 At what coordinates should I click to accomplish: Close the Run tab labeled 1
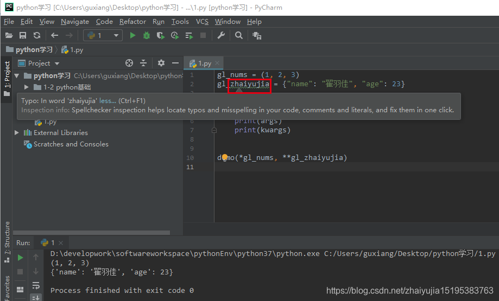point(61,243)
